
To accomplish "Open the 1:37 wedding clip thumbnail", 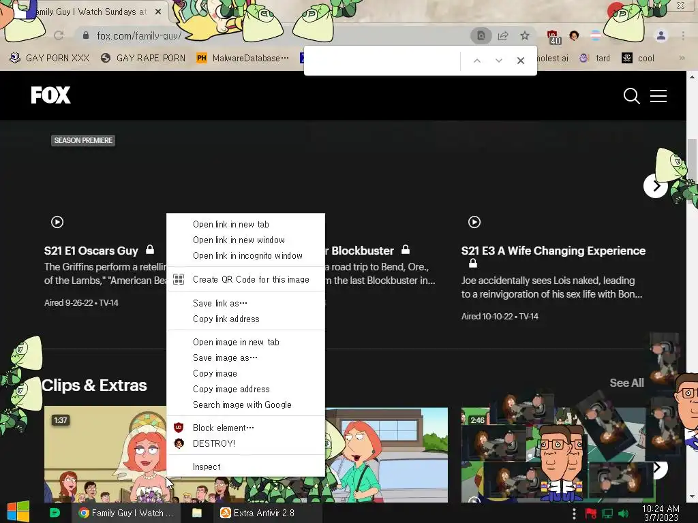I will [x=106, y=454].
